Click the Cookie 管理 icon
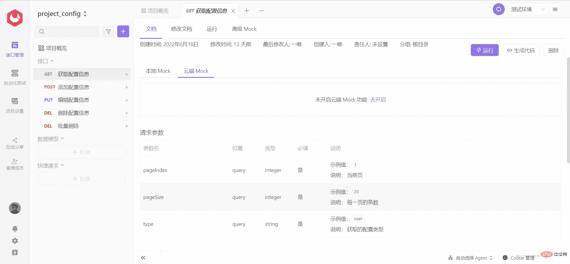The image size is (570, 264). pos(505,258)
